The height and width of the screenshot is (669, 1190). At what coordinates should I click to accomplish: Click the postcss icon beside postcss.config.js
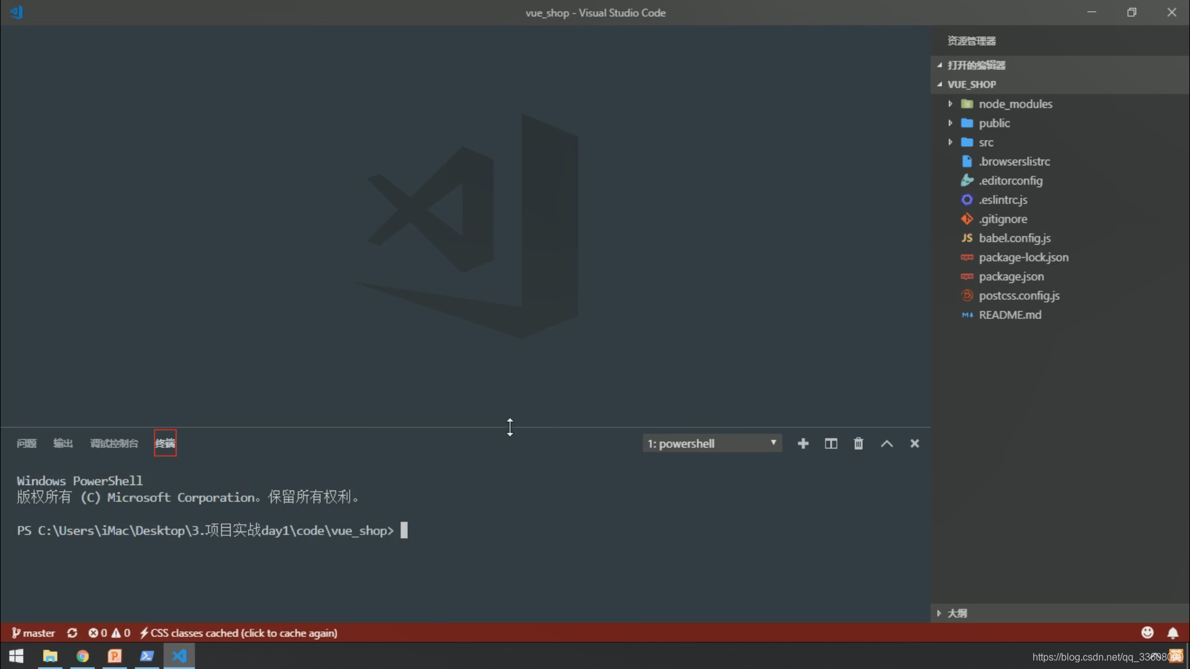pyautogui.click(x=967, y=295)
